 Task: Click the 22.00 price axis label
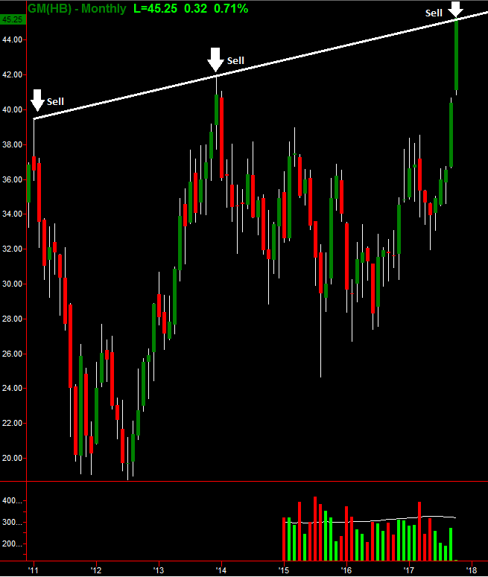13,423
